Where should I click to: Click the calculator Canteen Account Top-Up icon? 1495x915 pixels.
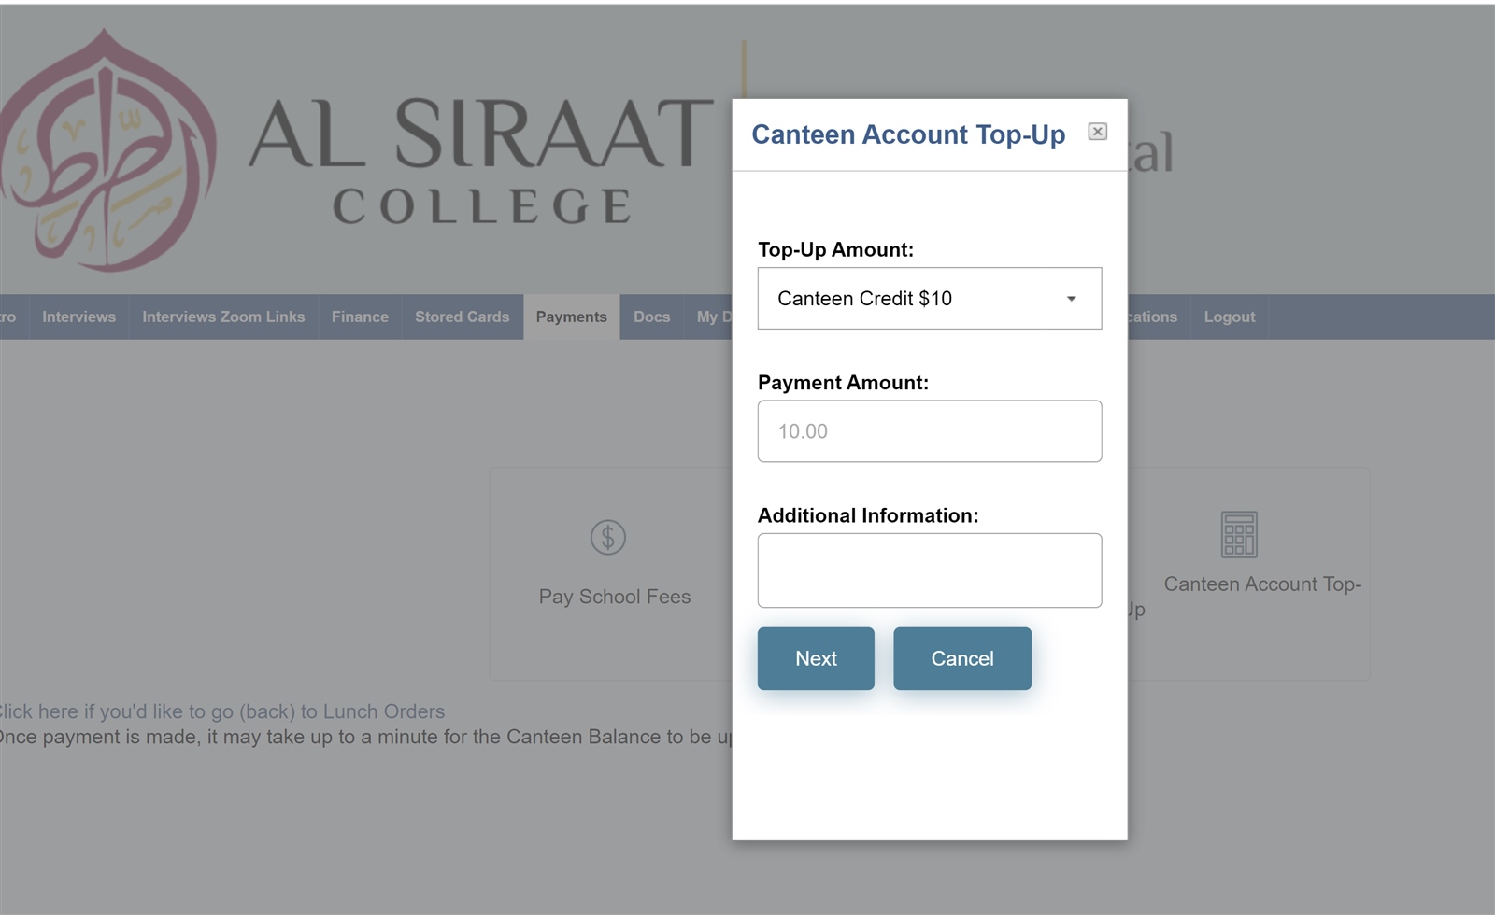click(x=1239, y=534)
